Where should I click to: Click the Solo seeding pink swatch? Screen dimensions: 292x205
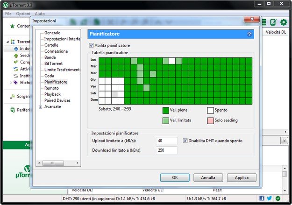tap(210, 120)
